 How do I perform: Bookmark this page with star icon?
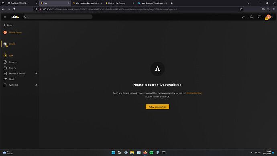tap(241, 9)
